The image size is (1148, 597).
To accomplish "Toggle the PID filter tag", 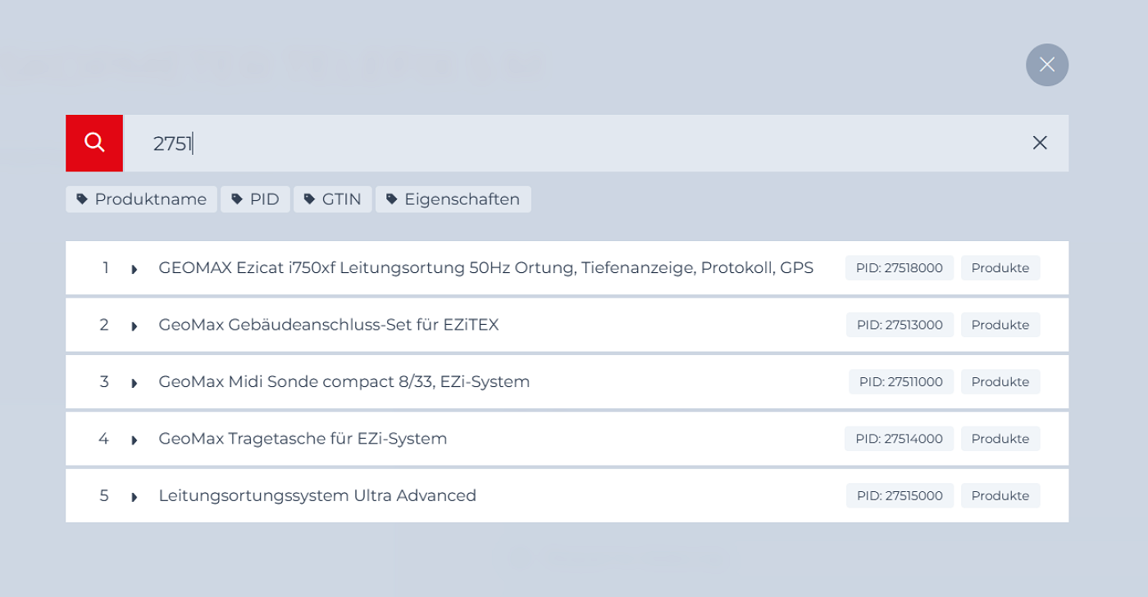I will pos(255,199).
